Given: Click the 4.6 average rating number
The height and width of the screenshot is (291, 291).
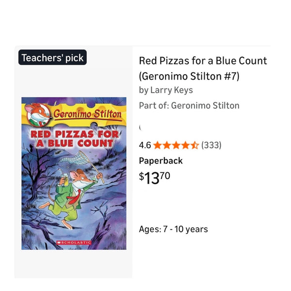Looking at the screenshot, I should [x=145, y=145].
